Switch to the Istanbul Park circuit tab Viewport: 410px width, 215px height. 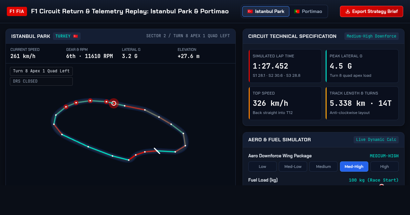coord(266,11)
